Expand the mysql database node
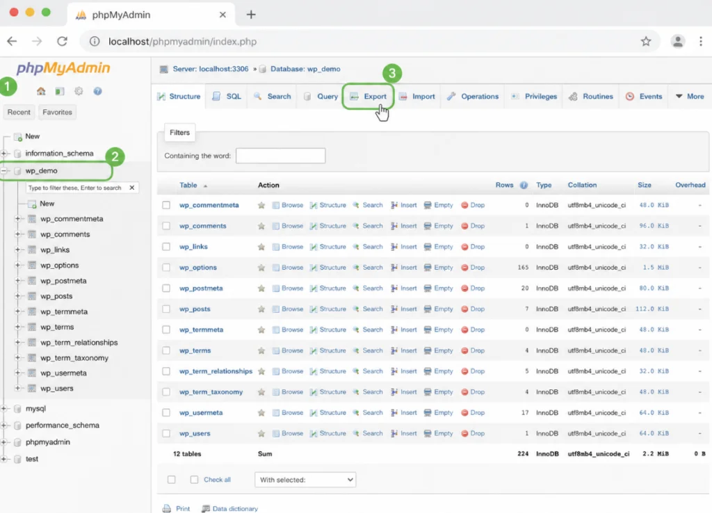 (4, 409)
